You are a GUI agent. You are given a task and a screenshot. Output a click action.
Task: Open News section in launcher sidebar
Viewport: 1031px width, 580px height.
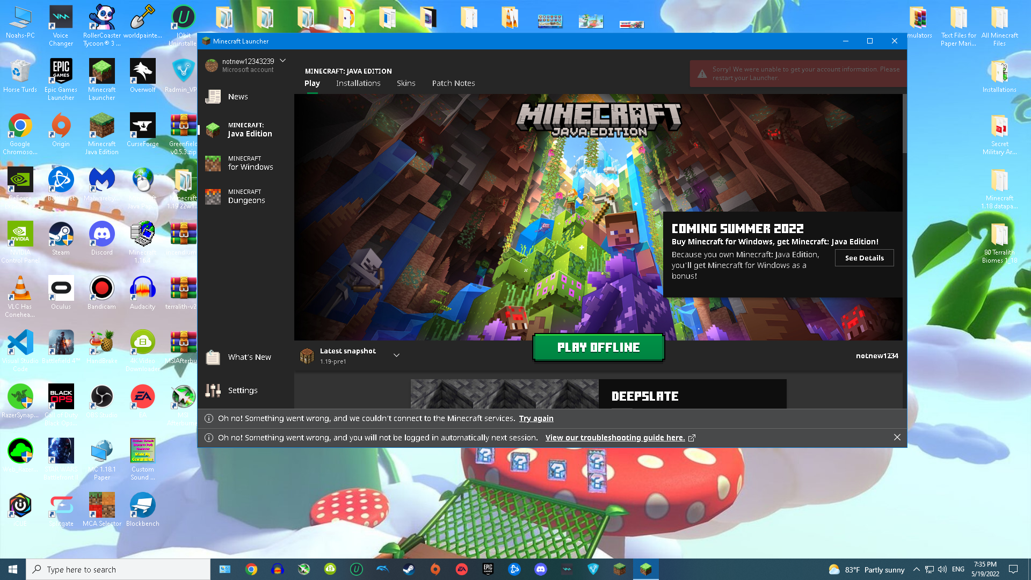tap(237, 97)
